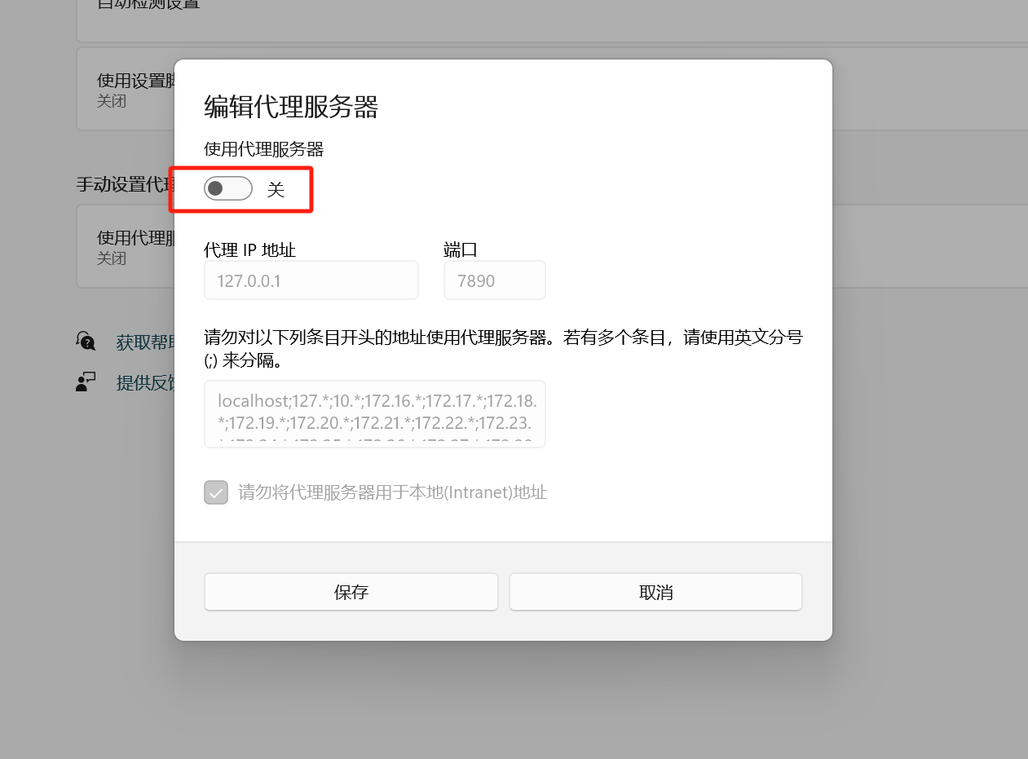The height and width of the screenshot is (759, 1028).
Task: Click the proxy exceptions instruction text
Action: [504, 348]
